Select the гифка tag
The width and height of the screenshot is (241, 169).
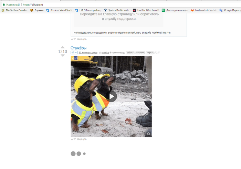tap(149, 53)
